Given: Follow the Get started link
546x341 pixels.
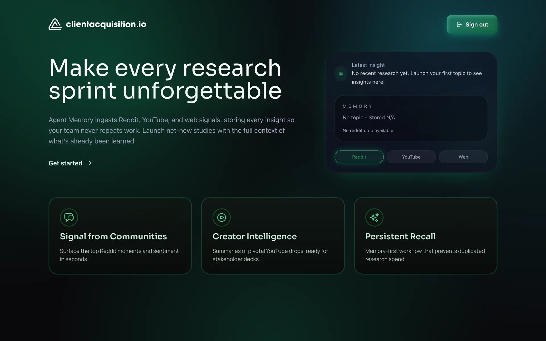Looking at the screenshot, I should click(x=70, y=163).
